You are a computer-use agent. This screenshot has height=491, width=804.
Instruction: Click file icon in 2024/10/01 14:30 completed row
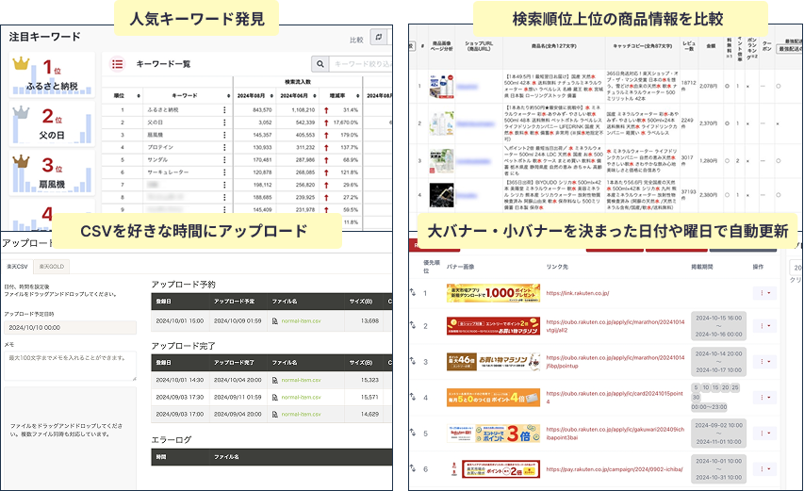point(275,381)
